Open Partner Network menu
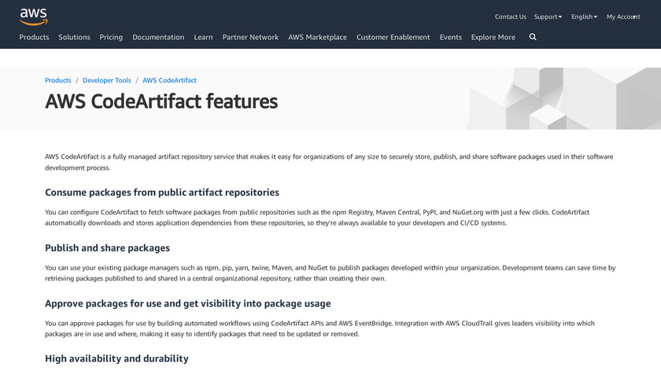 click(x=250, y=37)
